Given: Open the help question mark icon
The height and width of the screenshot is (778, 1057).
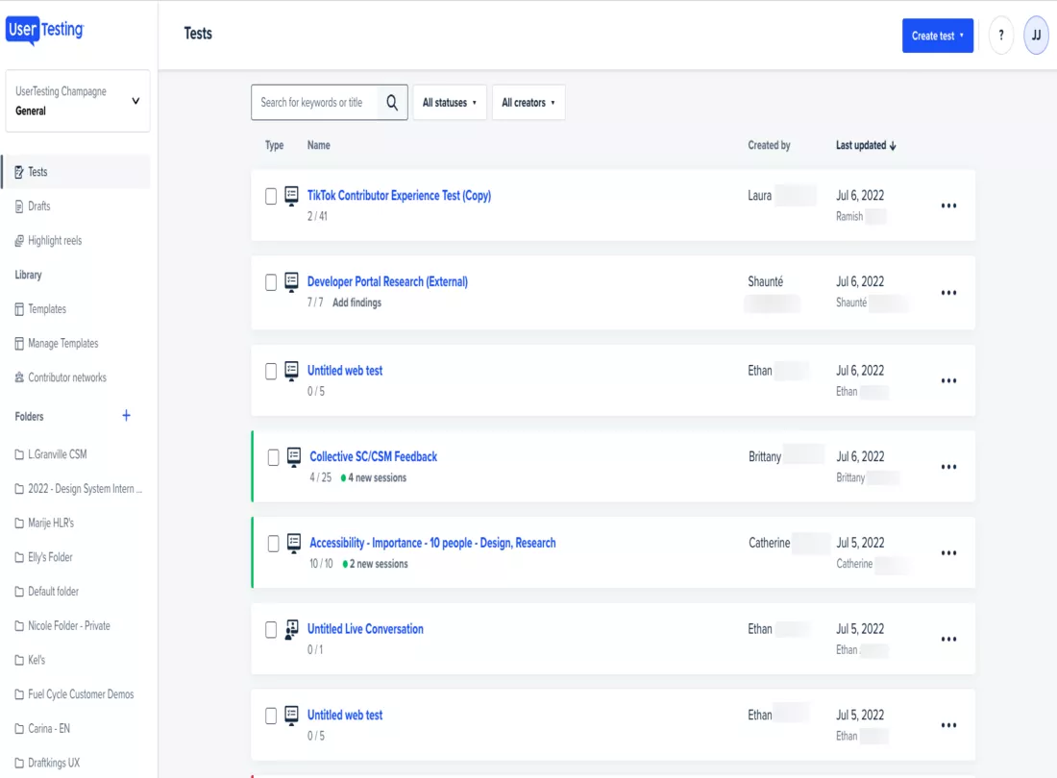Looking at the screenshot, I should (x=1001, y=35).
